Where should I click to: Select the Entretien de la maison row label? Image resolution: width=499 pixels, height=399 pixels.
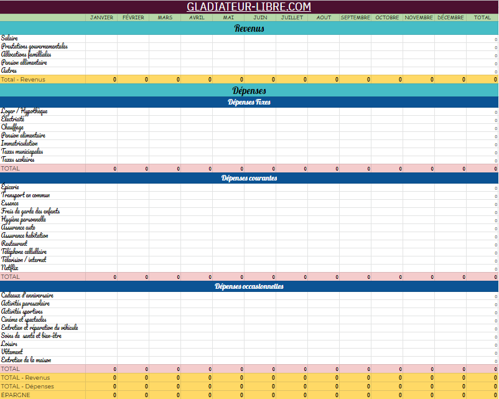tap(26, 360)
